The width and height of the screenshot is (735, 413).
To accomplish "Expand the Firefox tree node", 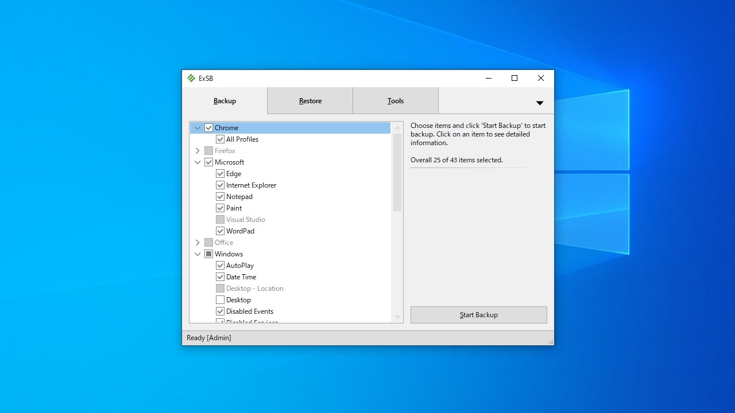I will (x=198, y=151).
